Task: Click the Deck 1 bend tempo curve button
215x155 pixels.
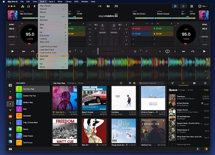Action: [x=33, y=51]
